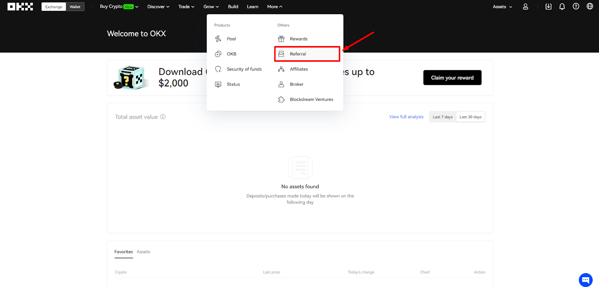Open the download app icon
The width and height of the screenshot is (599, 287).
(548, 6)
